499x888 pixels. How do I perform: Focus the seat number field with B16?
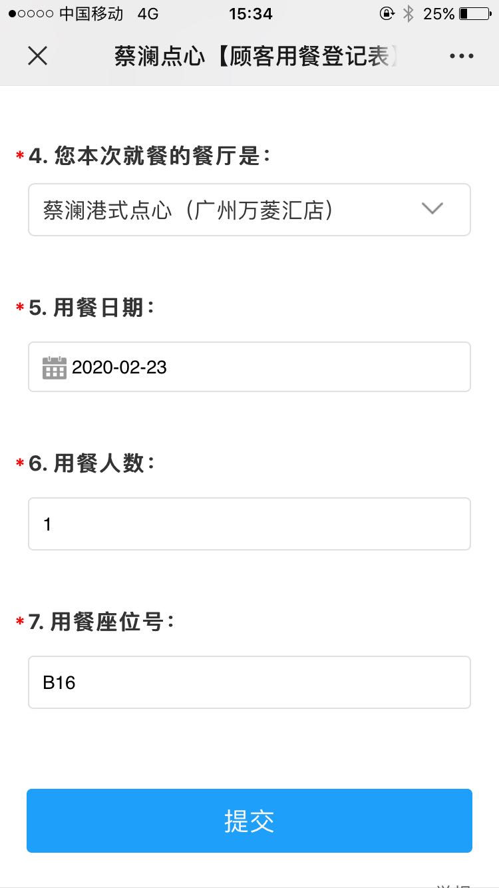tap(249, 682)
